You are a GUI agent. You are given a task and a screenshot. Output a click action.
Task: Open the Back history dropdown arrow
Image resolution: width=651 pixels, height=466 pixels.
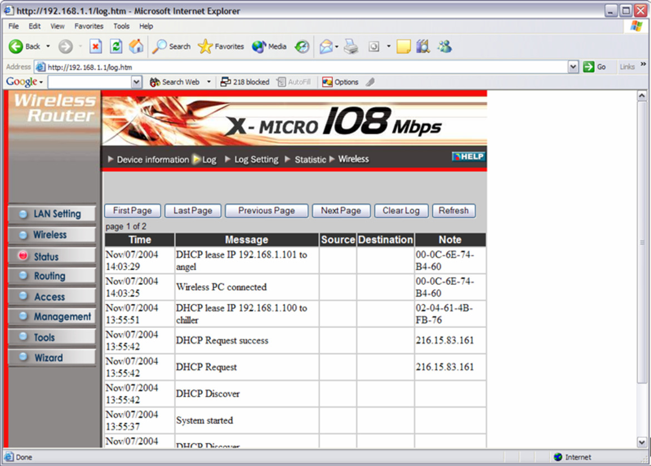[48, 47]
